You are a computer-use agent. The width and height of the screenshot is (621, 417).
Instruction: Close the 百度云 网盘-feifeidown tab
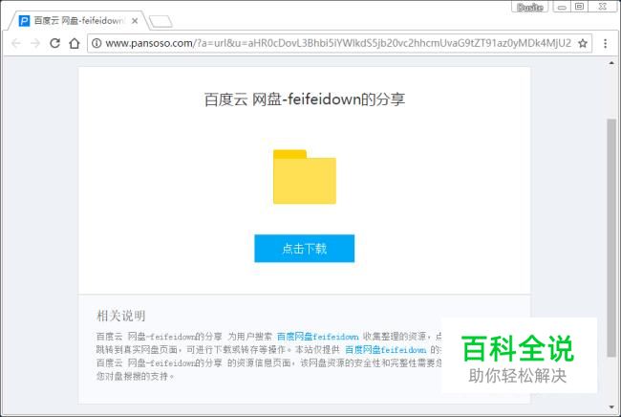(x=135, y=21)
